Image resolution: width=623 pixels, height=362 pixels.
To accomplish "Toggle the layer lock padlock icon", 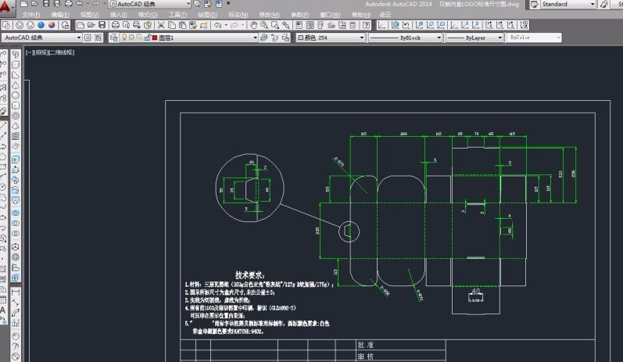I will [x=147, y=38].
